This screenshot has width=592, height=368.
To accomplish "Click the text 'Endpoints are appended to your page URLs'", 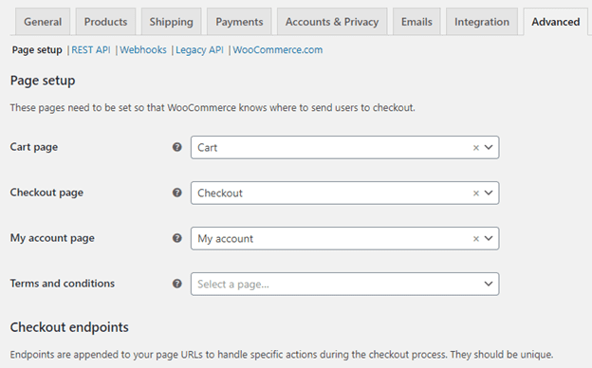I will [x=106, y=355].
